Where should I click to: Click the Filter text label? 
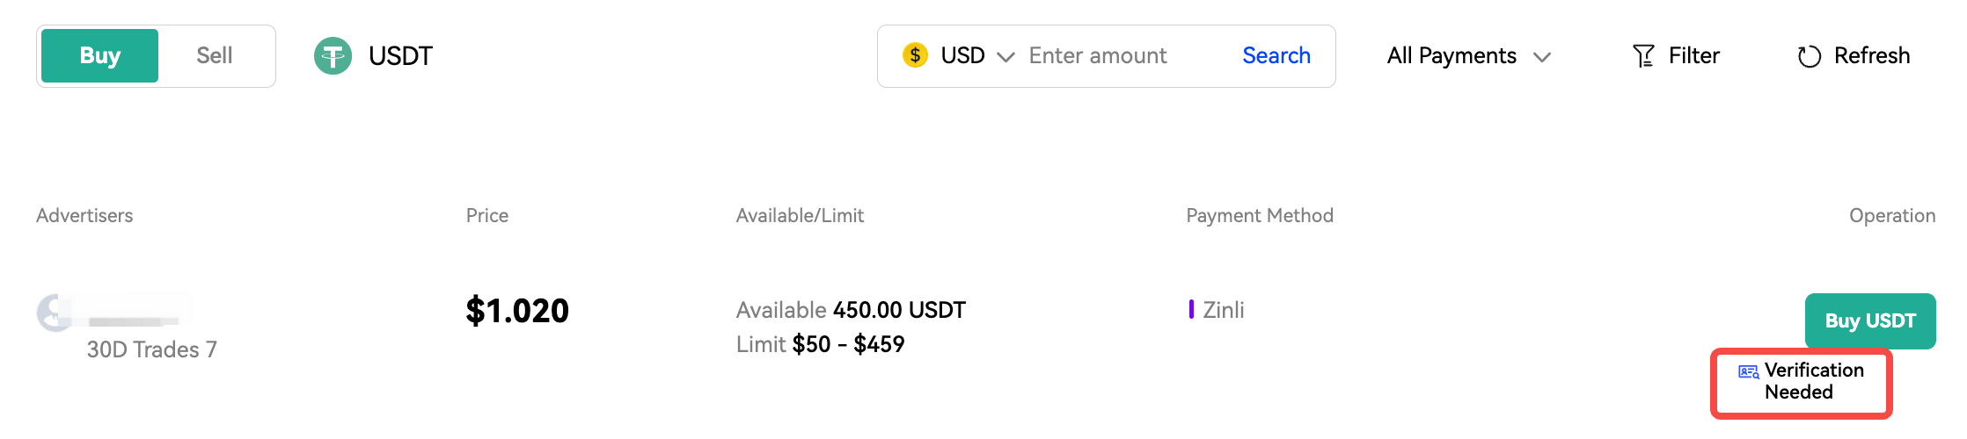point(1693,56)
